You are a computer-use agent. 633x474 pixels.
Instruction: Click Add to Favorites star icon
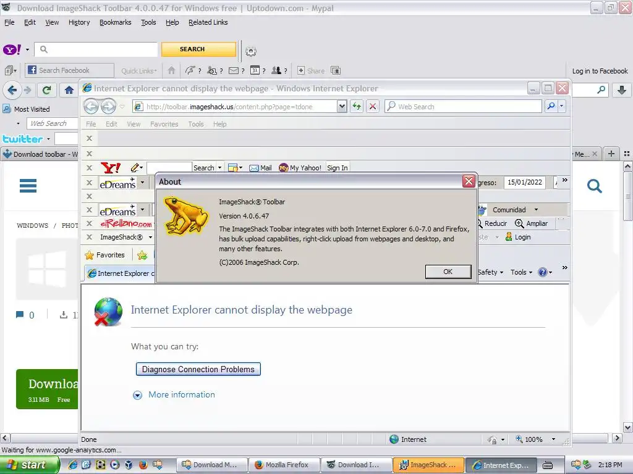click(x=142, y=255)
